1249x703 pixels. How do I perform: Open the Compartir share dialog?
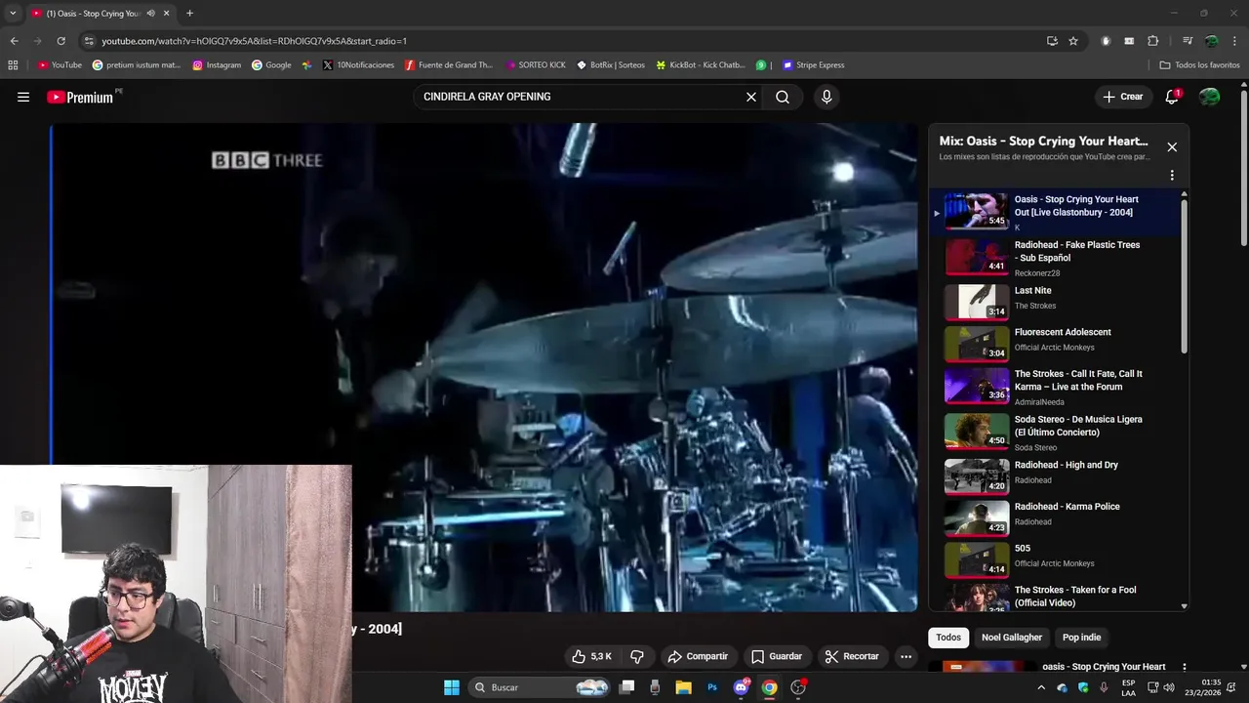coord(698,656)
